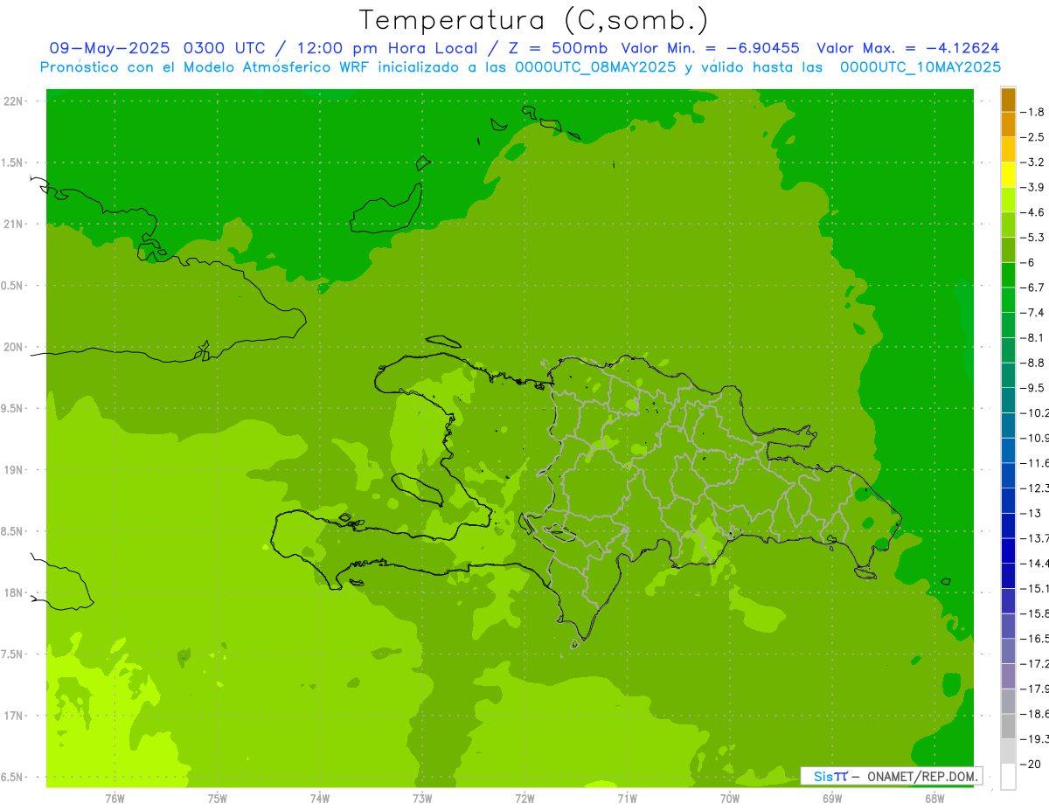Click the "21N" latitude axis label
1049x810 pixels.
(13, 224)
